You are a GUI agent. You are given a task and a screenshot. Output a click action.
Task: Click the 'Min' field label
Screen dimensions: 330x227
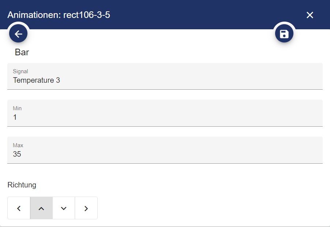pyautogui.click(x=17, y=108)
